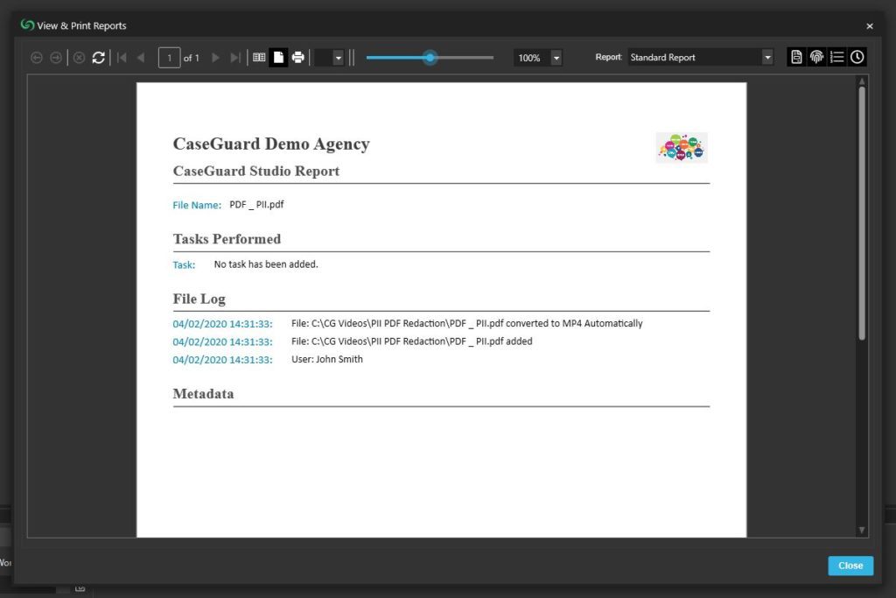Viewport: 896px width, 598px height.
Task: Click the numbered list tasks icon
Action: point(837,57)
